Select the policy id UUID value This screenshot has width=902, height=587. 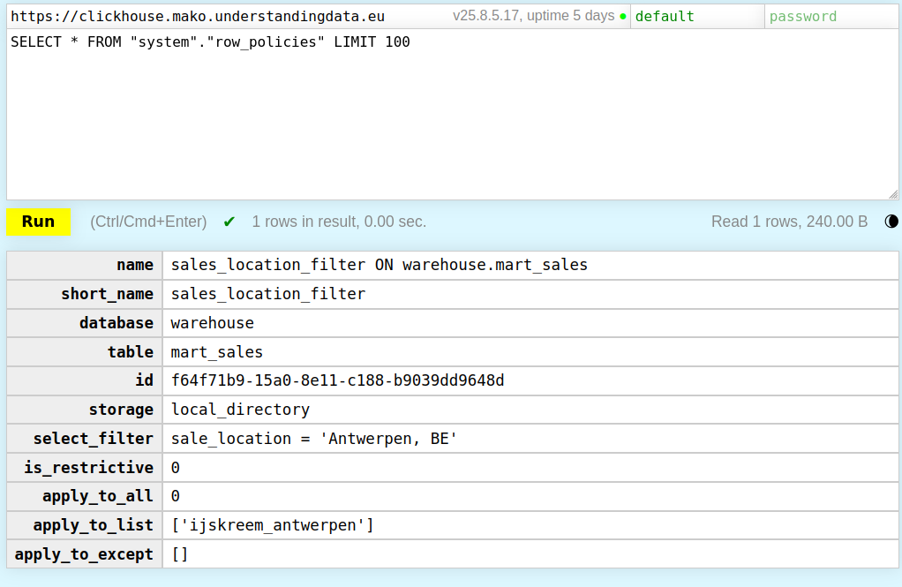tap(338, 380)
